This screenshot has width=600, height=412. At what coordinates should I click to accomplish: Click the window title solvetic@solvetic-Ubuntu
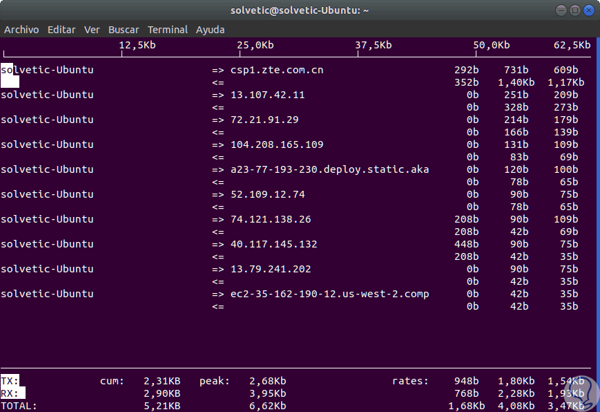[x=300, y=10]
